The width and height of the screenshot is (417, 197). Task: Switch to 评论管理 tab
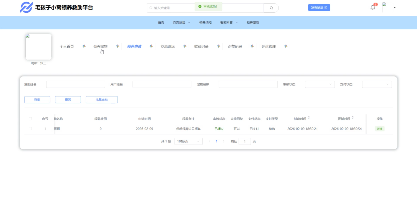tap(269, 46)
